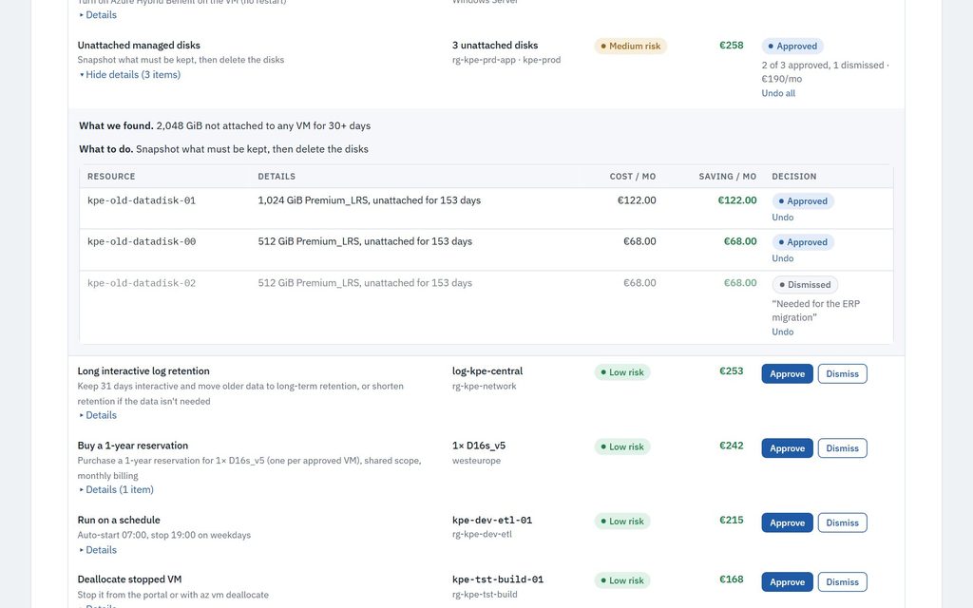Collapse the Hide details (3 items) expander
Image resolution: width=973 pixels, height=608 pixels.
coord(129,74)
